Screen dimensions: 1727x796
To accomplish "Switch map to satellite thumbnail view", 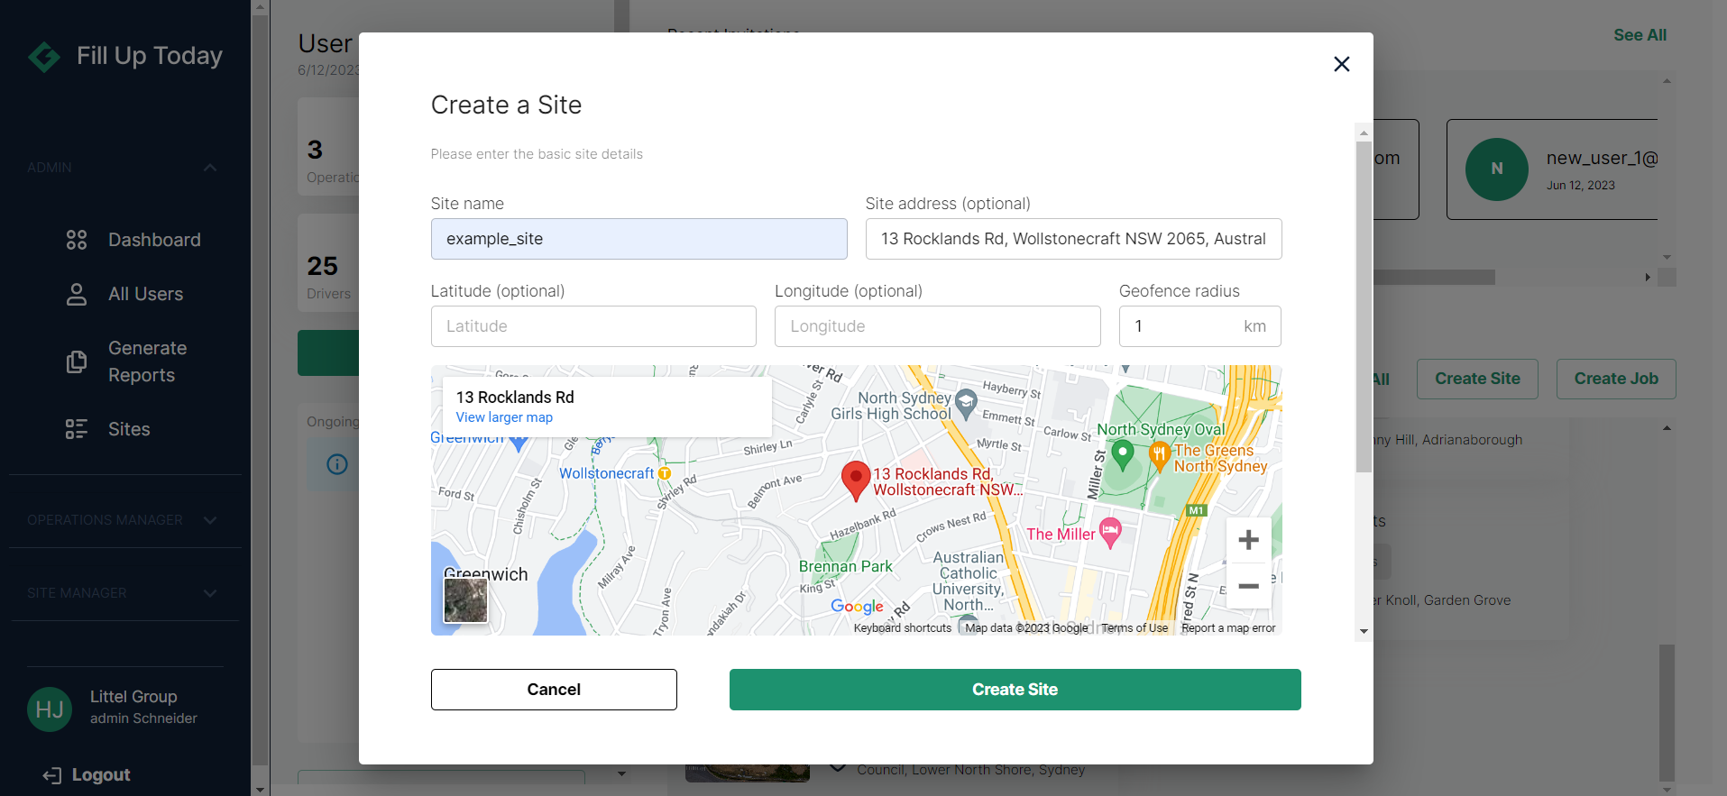I will click(x=465, y=600).
